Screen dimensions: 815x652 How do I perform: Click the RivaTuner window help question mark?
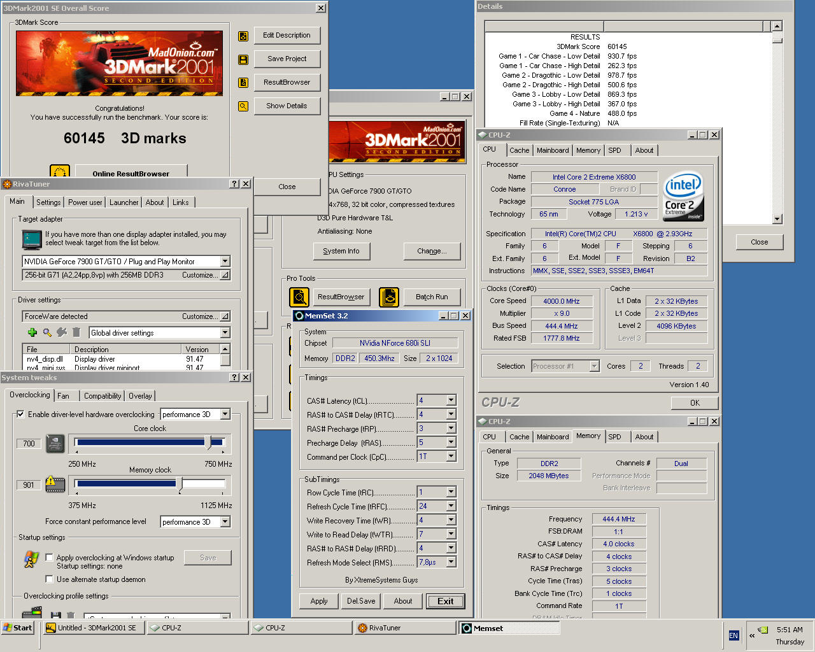234,184
